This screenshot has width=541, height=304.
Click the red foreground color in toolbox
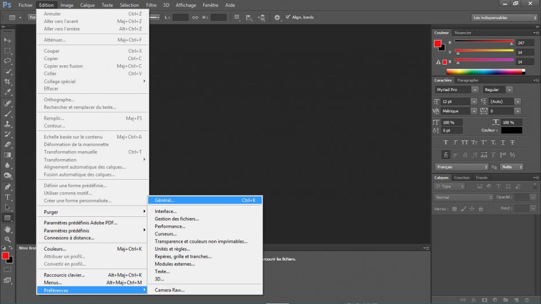5,256
